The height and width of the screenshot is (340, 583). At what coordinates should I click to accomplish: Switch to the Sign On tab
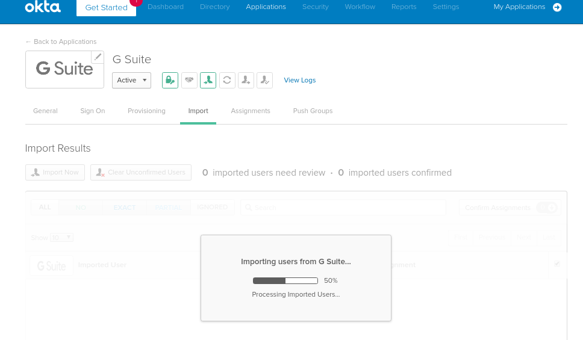point(93,111)
